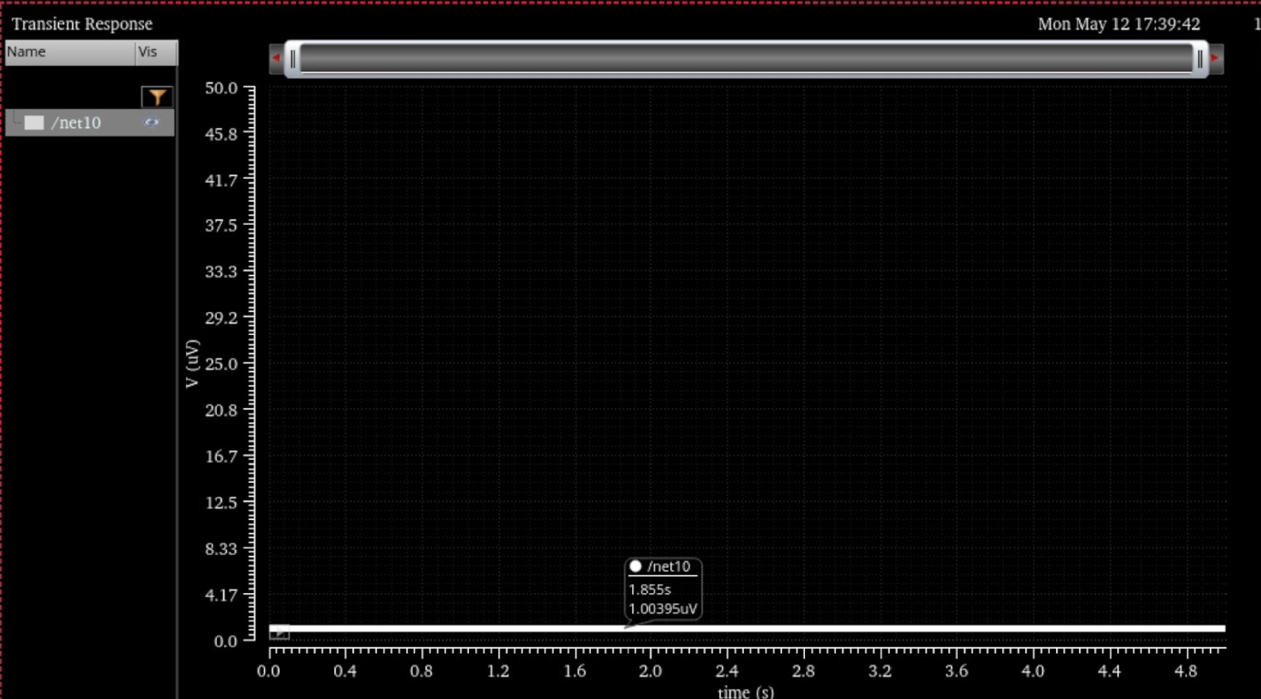Viewport: 1261px width, 699px height.
Task: Click the white dot in /net10 marker label
Action: click(635, 566)
